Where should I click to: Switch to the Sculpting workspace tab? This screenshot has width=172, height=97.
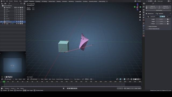coord(38,1)
